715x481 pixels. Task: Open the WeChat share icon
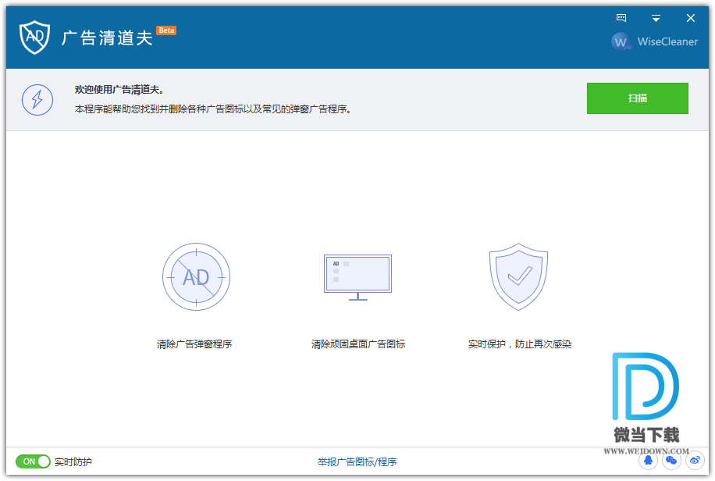coord(671,461)
